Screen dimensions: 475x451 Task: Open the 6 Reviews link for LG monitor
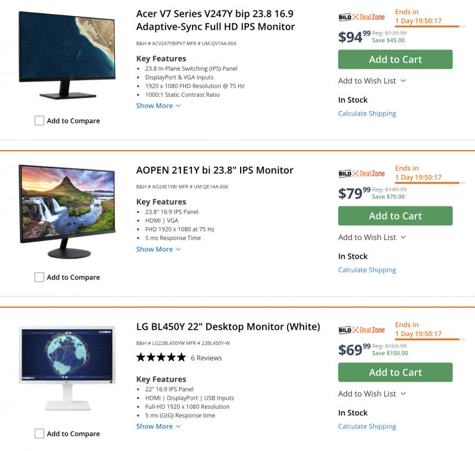point(207,358)
